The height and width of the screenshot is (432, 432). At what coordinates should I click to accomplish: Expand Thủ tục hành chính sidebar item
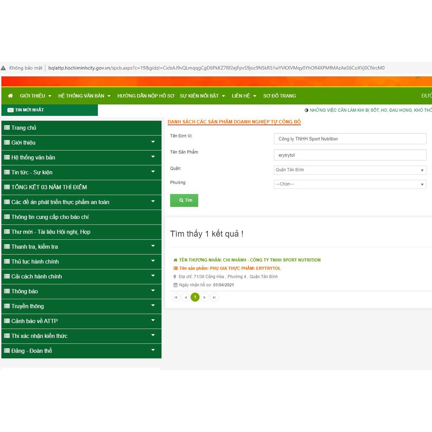tap(153, 262)
